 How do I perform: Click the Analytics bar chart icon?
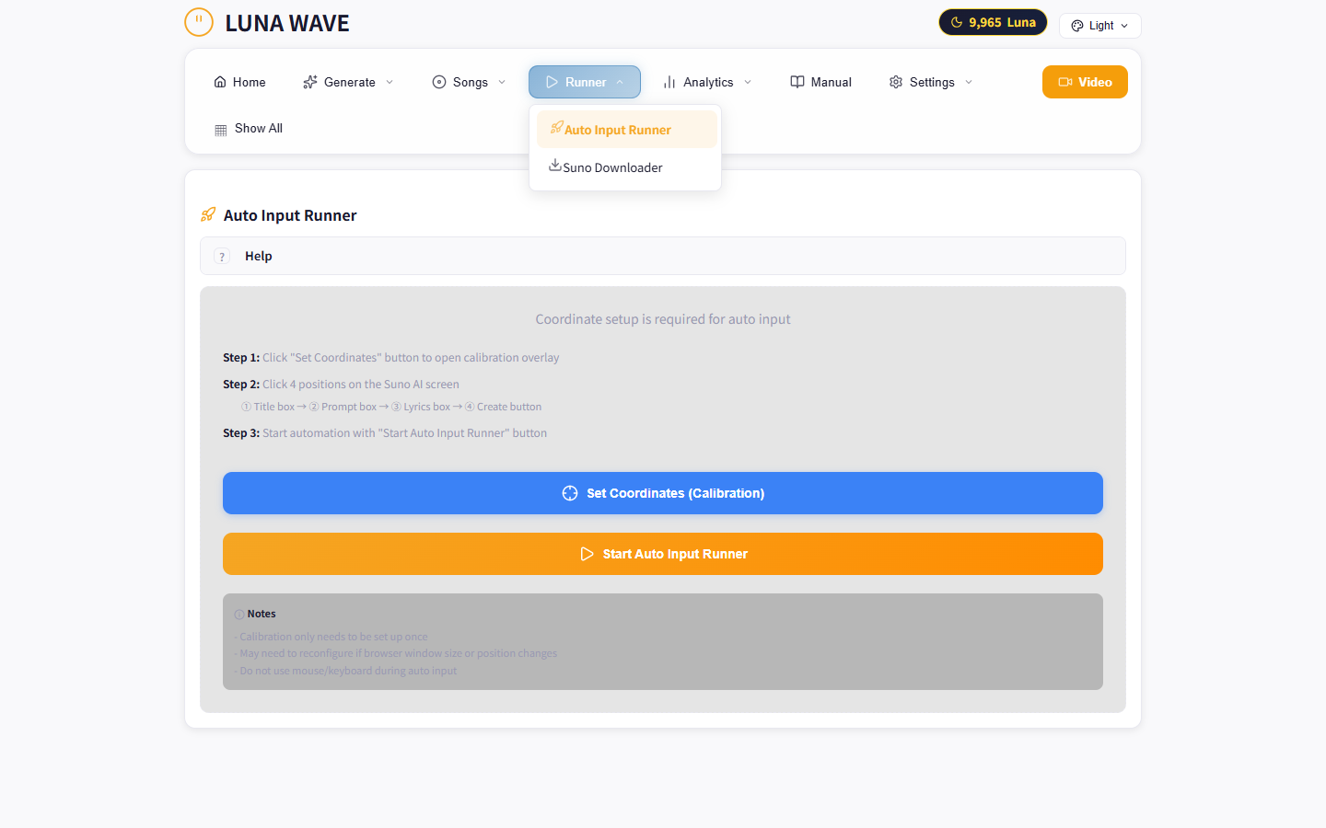point(668,82)
